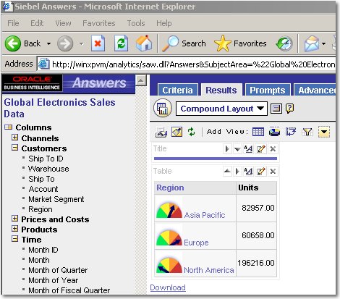
Task: Collapse the Time folder
Action: tap(15, 239)
